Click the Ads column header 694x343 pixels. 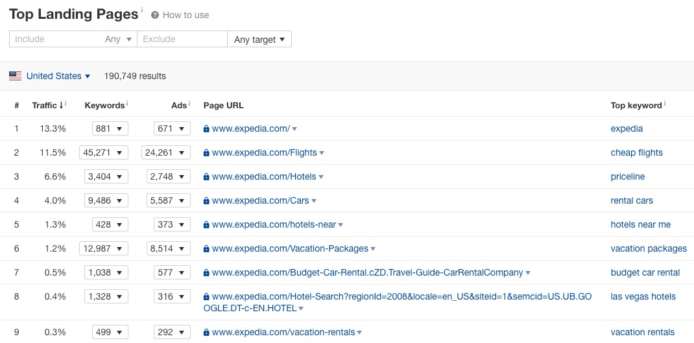point(179,105)
